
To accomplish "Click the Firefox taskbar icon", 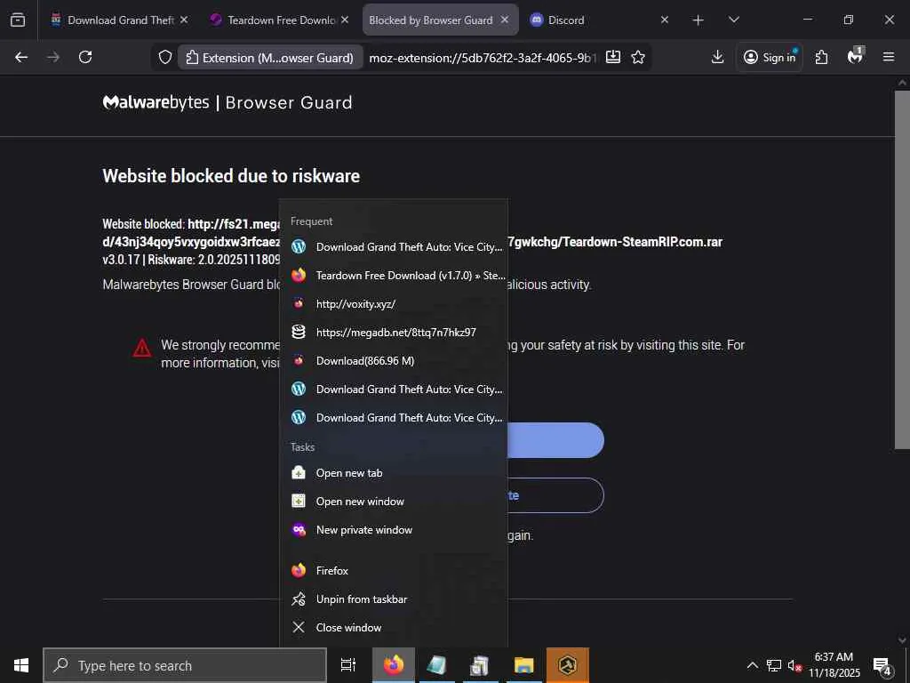I will coord(394,665).
